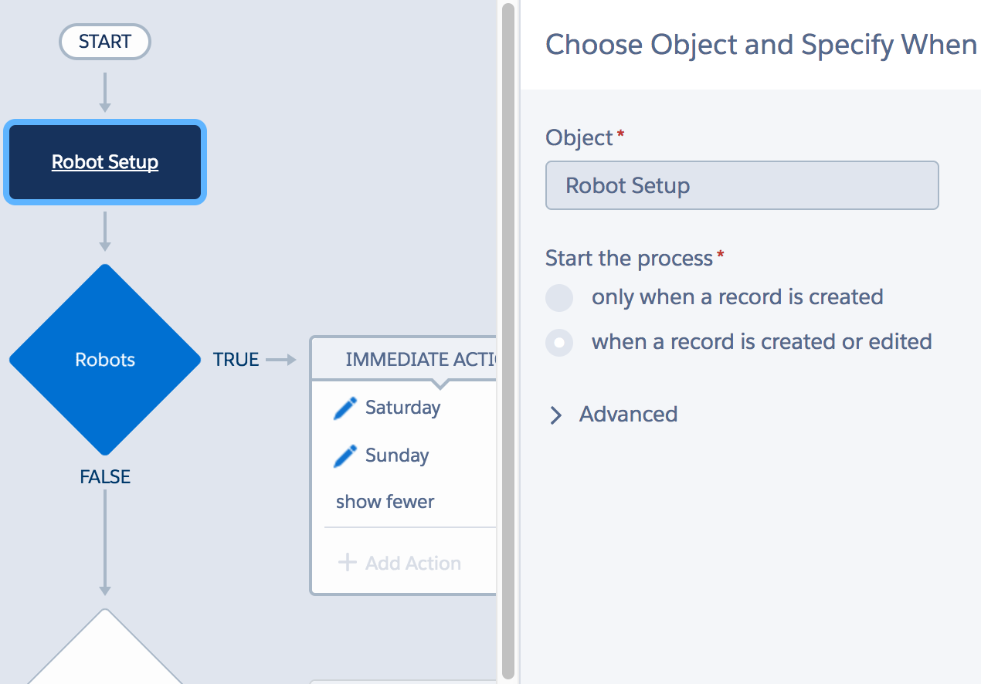Select the blue Robots criteria diamond

click(x=105, y=360)
